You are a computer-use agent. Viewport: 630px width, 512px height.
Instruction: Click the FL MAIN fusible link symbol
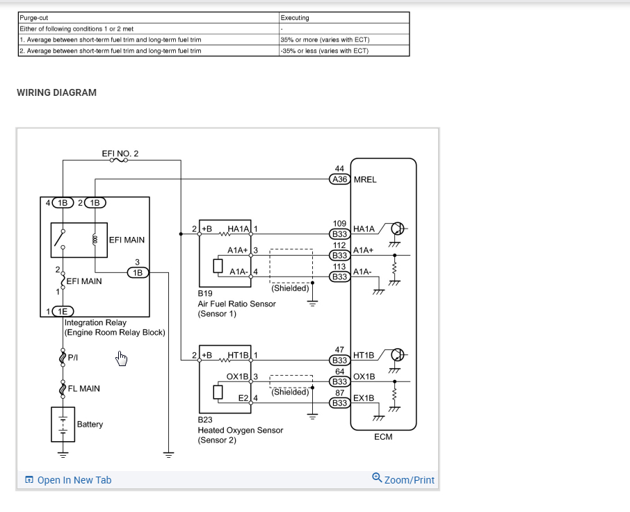click(x=63, y=389)
